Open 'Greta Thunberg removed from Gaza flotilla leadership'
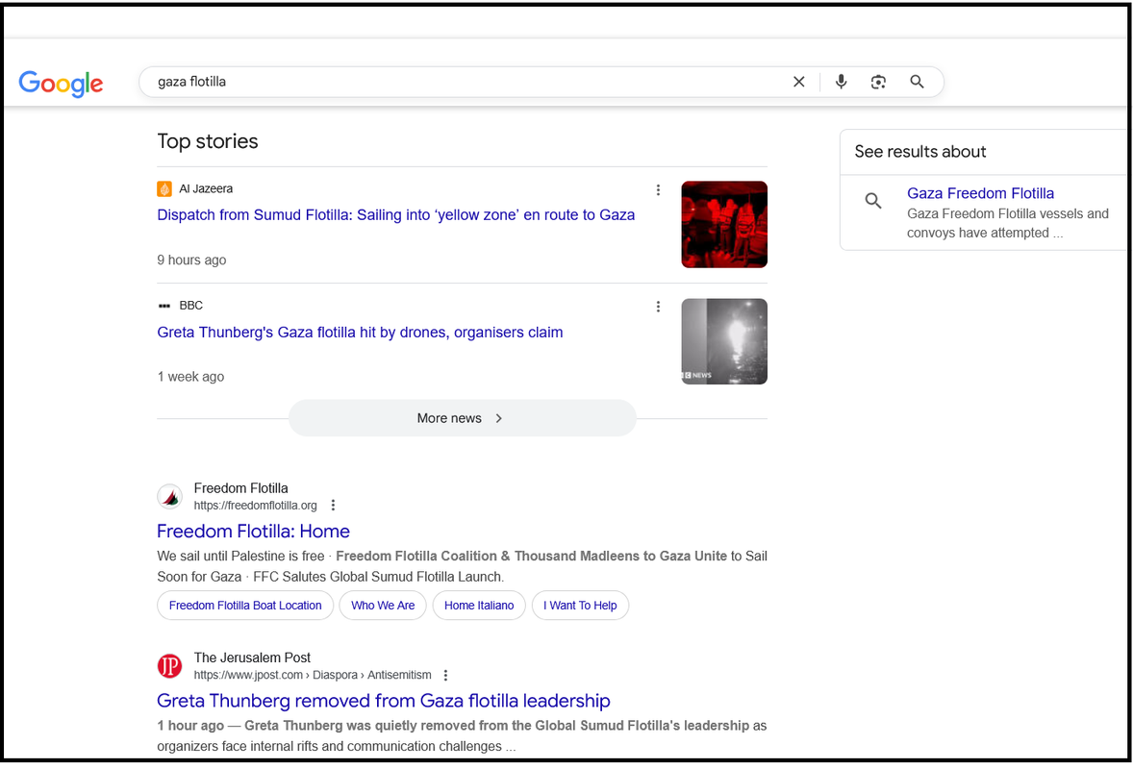This screenshot has width=1133, height=769. tap(383, 701)
